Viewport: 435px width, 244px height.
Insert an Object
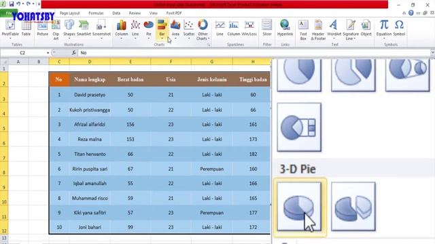point(366,28)
